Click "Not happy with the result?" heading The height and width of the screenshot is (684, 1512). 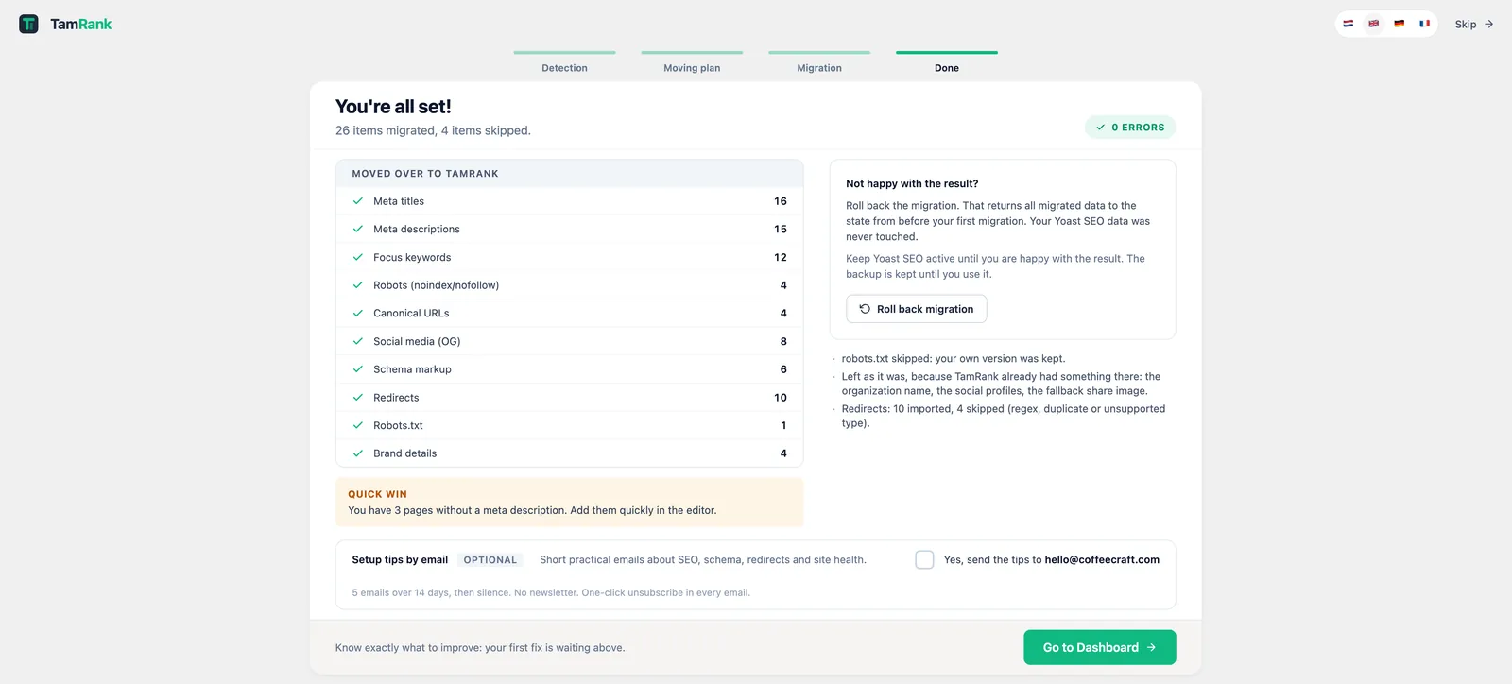pyautogui.click(x=912, y=183)
